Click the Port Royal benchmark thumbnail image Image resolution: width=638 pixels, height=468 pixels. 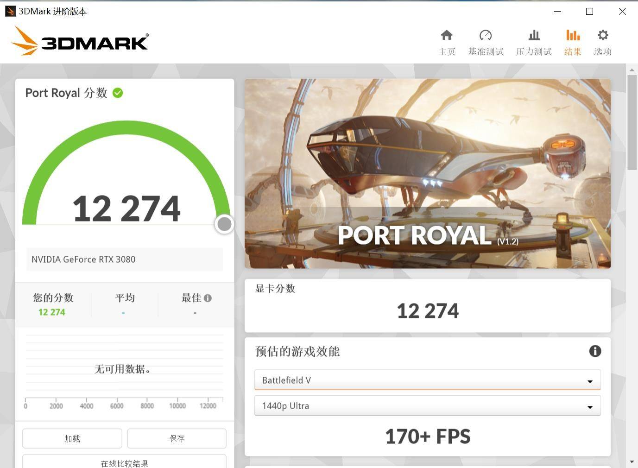pos(428,173)
